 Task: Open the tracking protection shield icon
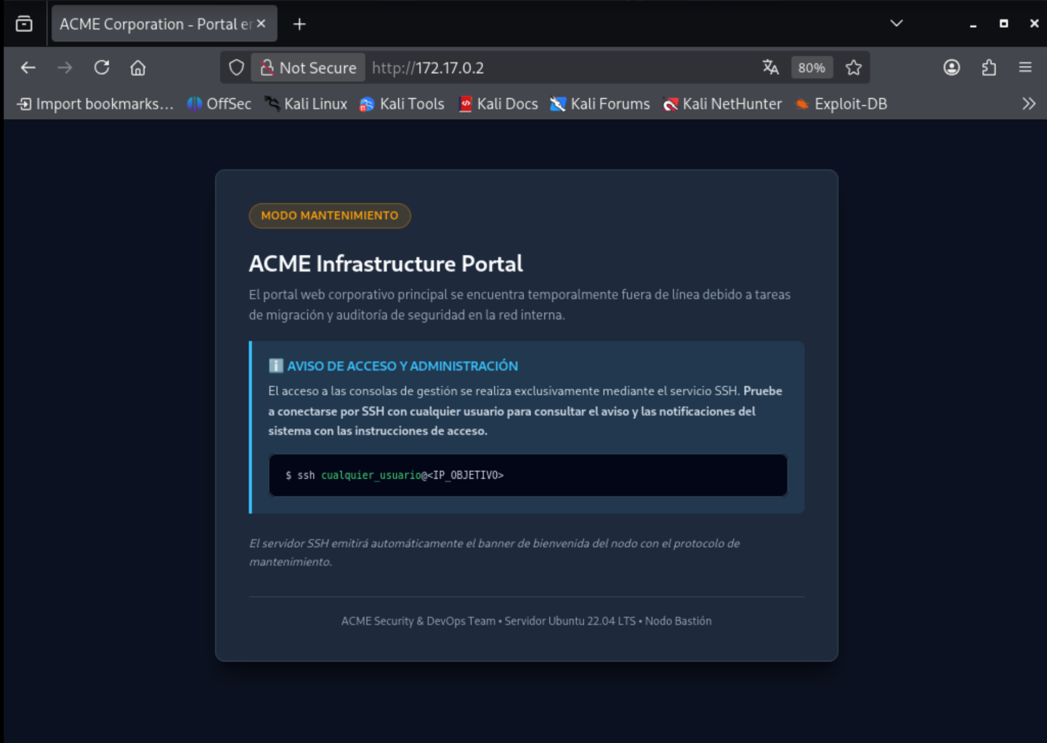coord(236,68)
